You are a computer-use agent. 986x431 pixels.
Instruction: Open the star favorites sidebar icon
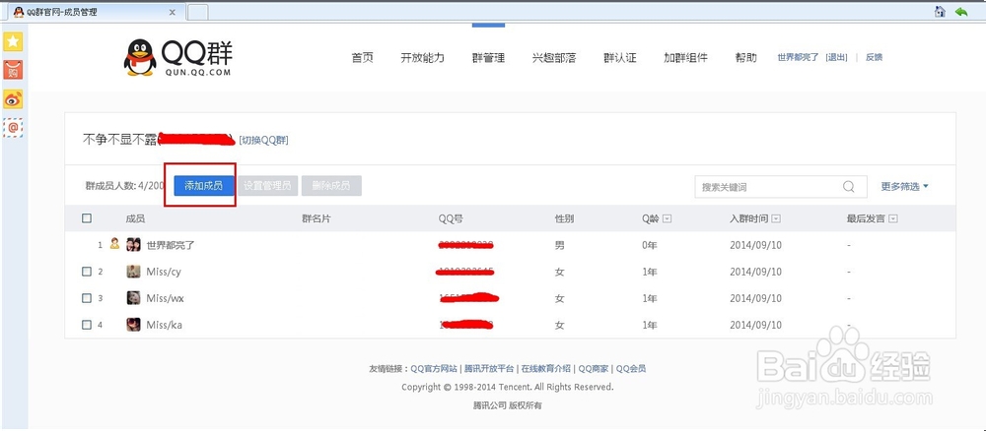pyautogui.click(x=13, y=42)
